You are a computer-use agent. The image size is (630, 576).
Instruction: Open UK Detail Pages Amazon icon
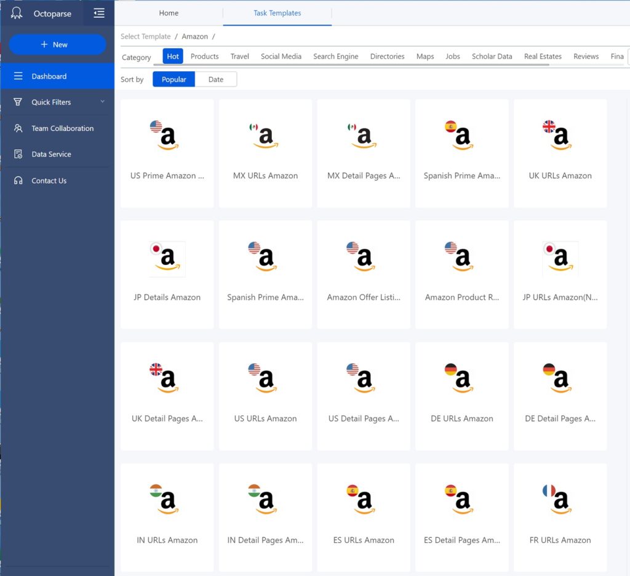(x=165, y=378)
